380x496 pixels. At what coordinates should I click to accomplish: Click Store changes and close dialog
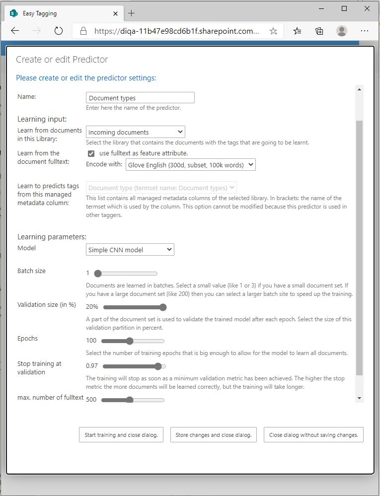213,435
